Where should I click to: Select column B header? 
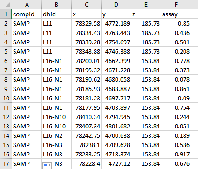click(x=56, y=5)
